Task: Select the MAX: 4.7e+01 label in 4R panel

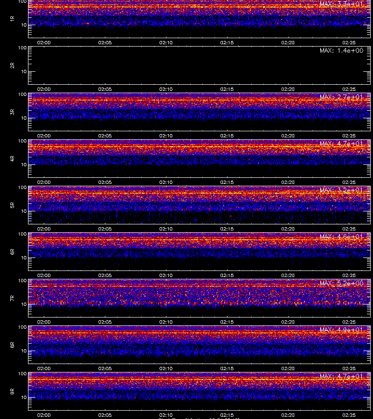Action: pos(341,143)
